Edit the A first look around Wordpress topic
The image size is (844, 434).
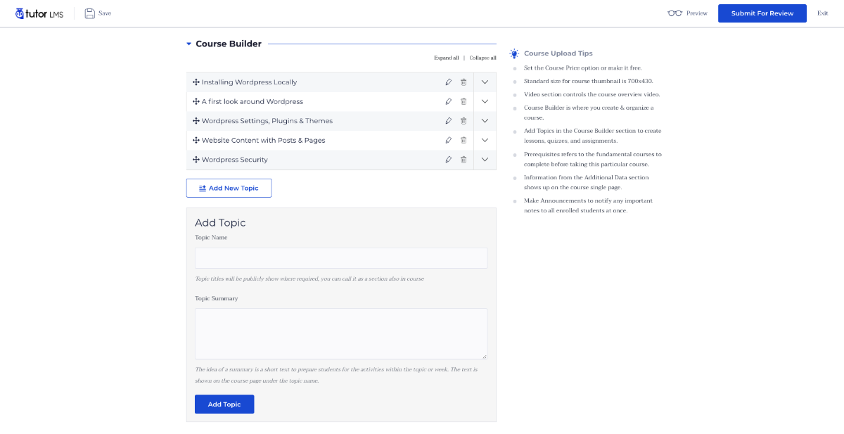tap(449, 101)
